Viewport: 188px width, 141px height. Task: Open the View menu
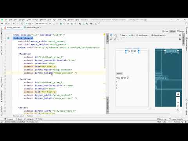[15, 20]
